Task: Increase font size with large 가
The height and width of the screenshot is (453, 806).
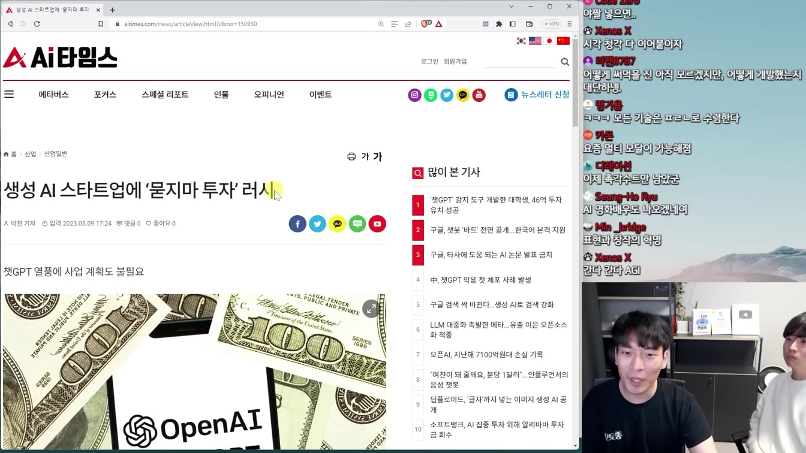Action: click(x=377, y=156)
